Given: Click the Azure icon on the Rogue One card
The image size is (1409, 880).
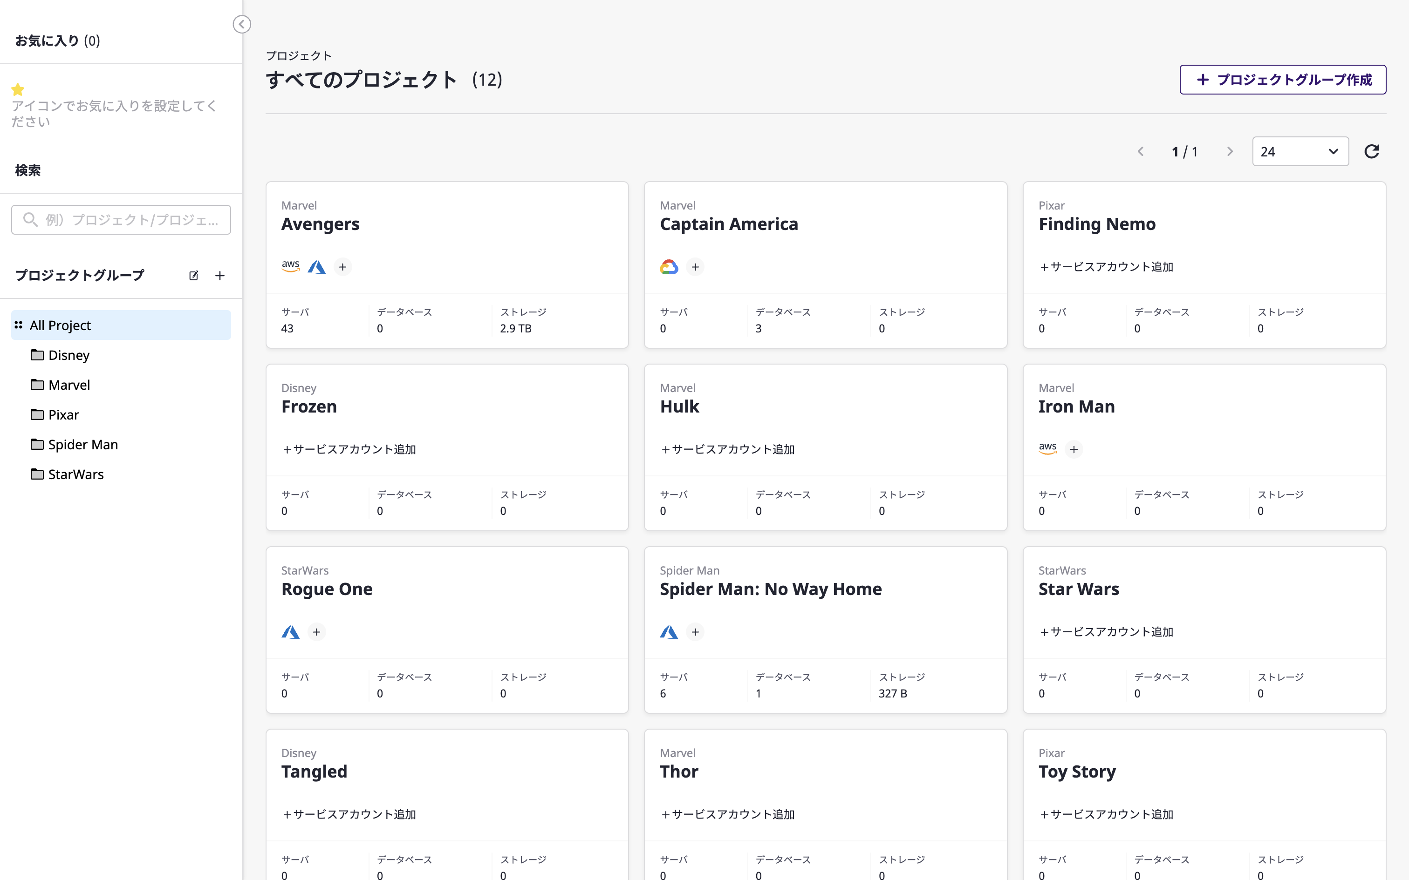Looking at the screenshot, I should [290, 631].
